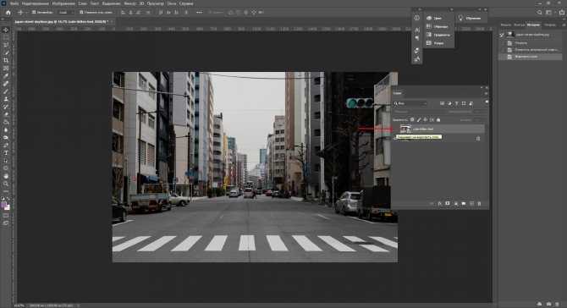
Task: Create new adjustment layer icon
Action: pyautogui.click(x=455, y=204)
